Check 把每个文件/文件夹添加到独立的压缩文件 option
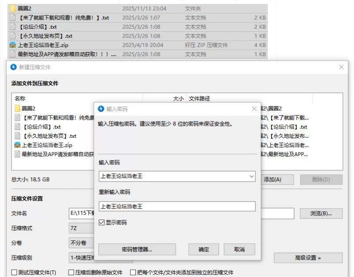 click(132, 273)
